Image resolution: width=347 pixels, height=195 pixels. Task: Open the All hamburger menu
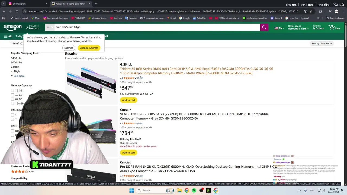coord(8,36)
